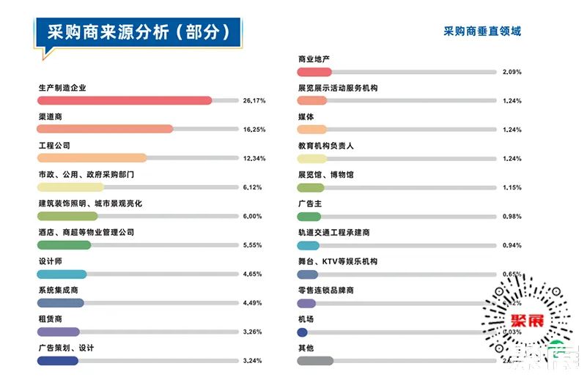
Task: Click the red 生产制造企业 progress bar
Action: tap(125, 100)
